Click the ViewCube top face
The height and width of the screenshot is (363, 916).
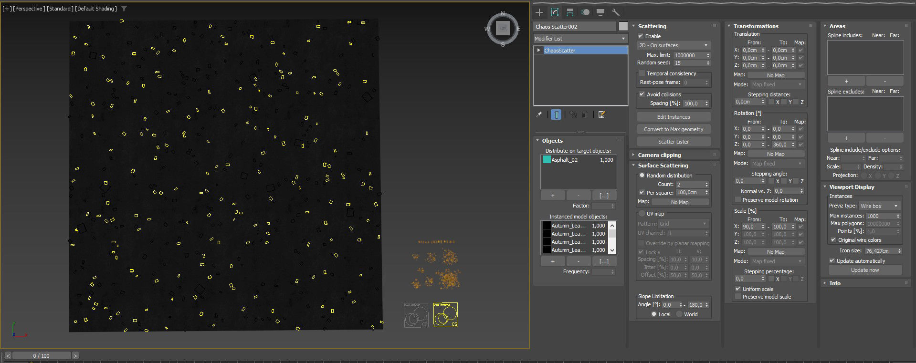(503, 29)
